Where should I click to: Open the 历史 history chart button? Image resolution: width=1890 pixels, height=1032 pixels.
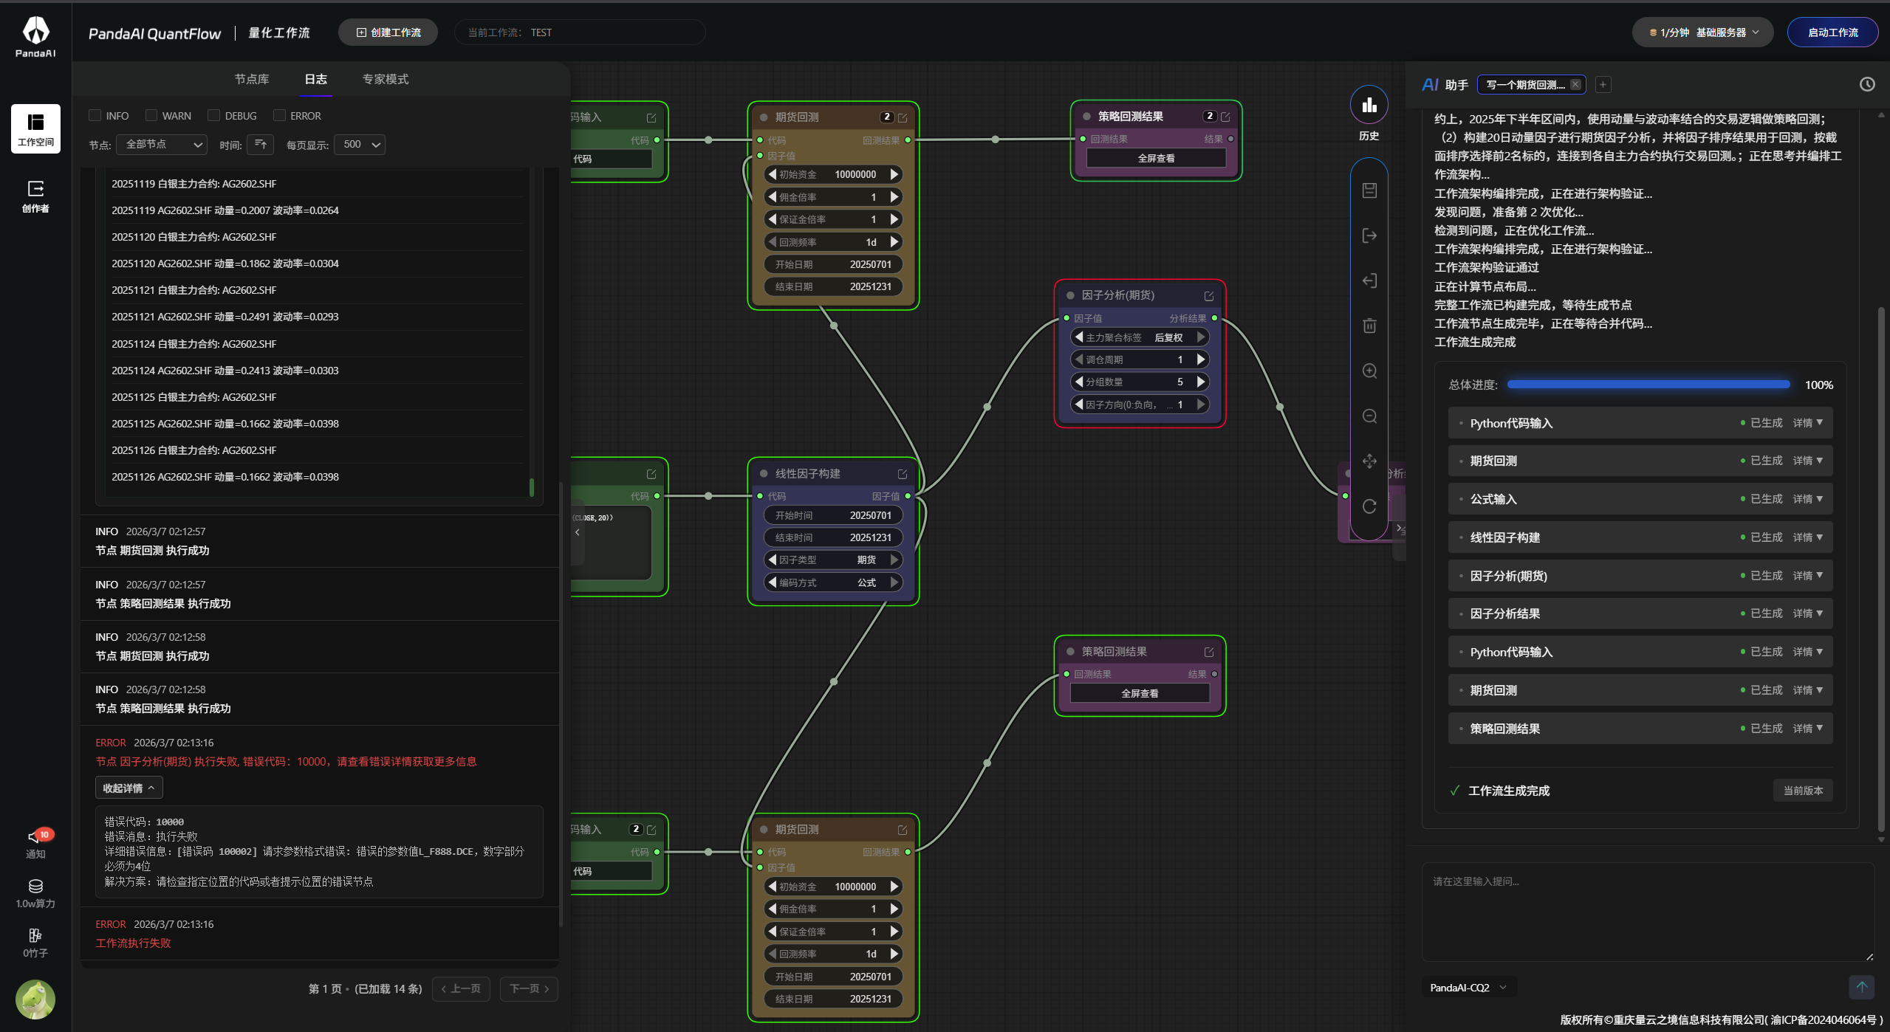[1369, 105]
